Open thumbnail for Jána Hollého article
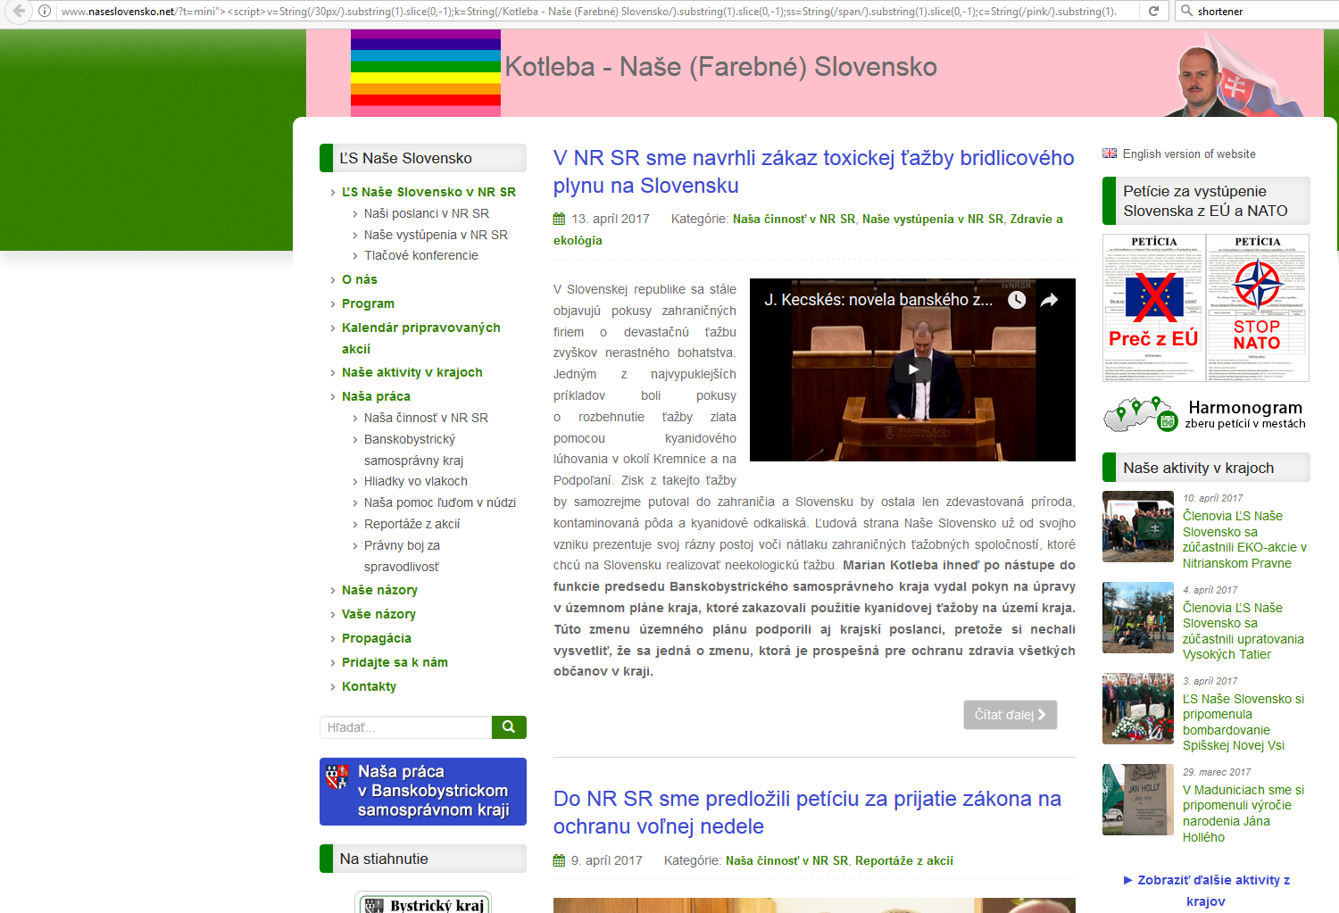 pos(1138,800)
